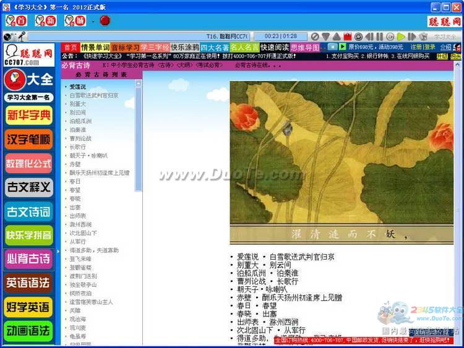This screenshot has width=464, height=348.
Task: Pause playback with the pause button
Action: point(380,36)
